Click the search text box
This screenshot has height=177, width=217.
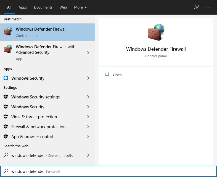[108, 171]
